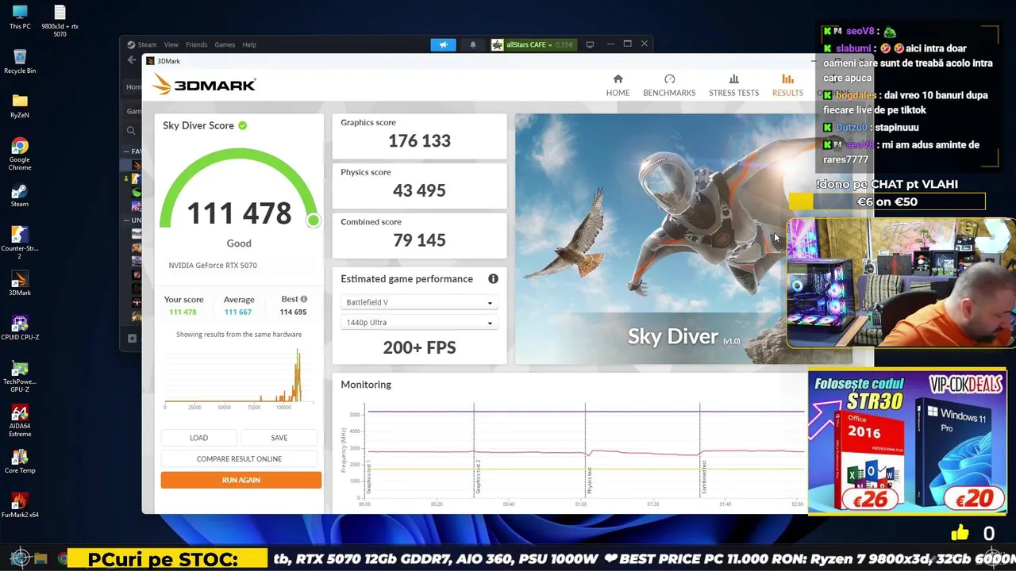Click the LOAD result button
The width and height of the screenshot is (1016, 571).
click(198, 438)
